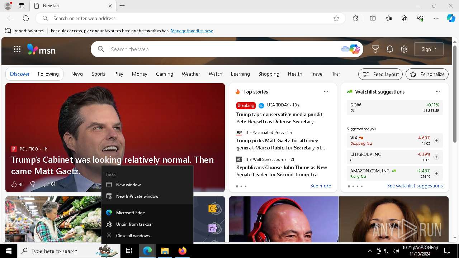This screenshot has width=459, height=258.
Task: Click page scrollbar down arrow
Action: (x=455, y=238)
